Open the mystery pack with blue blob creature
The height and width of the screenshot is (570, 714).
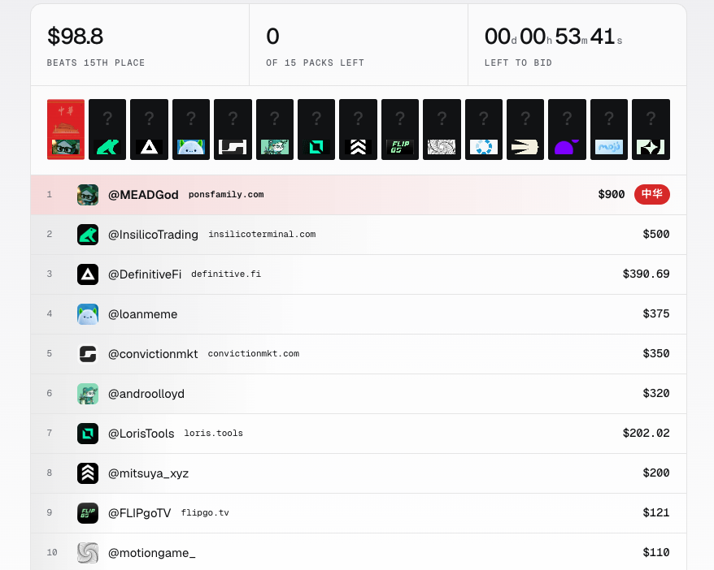click(x=191, y=130)
